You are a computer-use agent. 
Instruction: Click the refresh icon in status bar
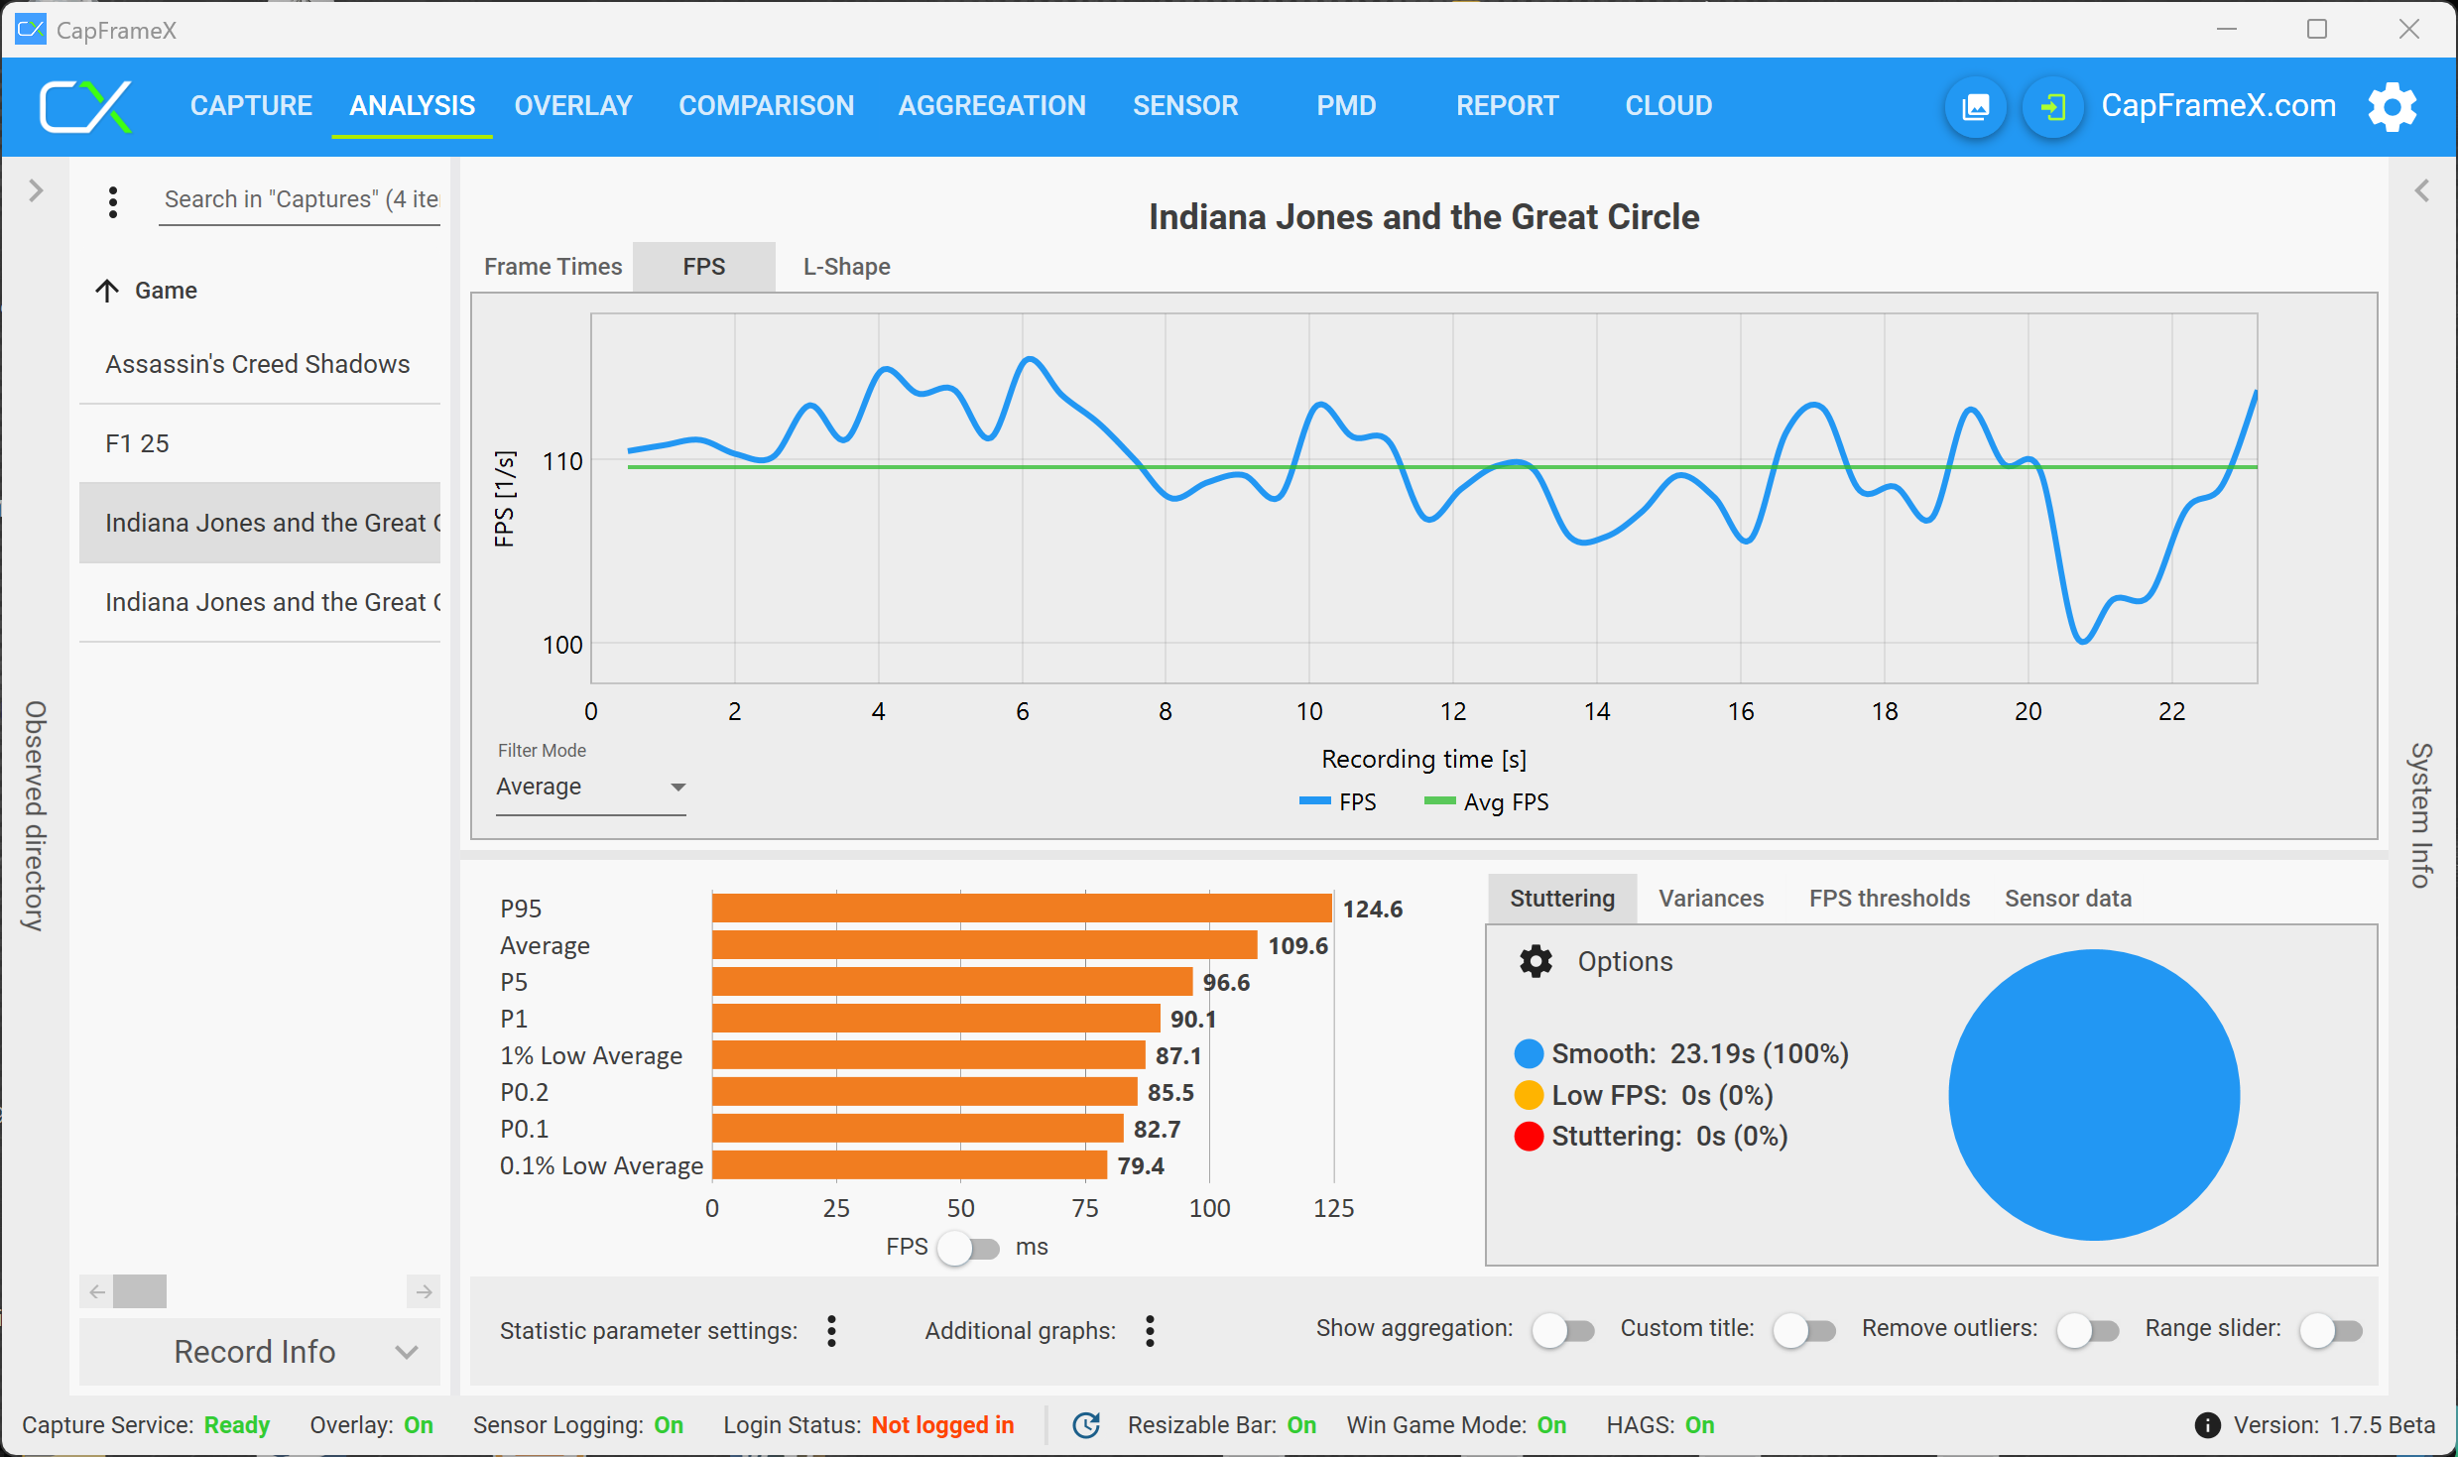click(1086, 1425)
